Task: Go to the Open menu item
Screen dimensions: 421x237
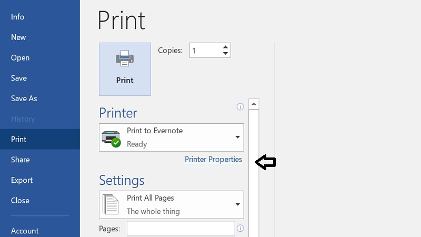Action: click(x=20, y=58)
